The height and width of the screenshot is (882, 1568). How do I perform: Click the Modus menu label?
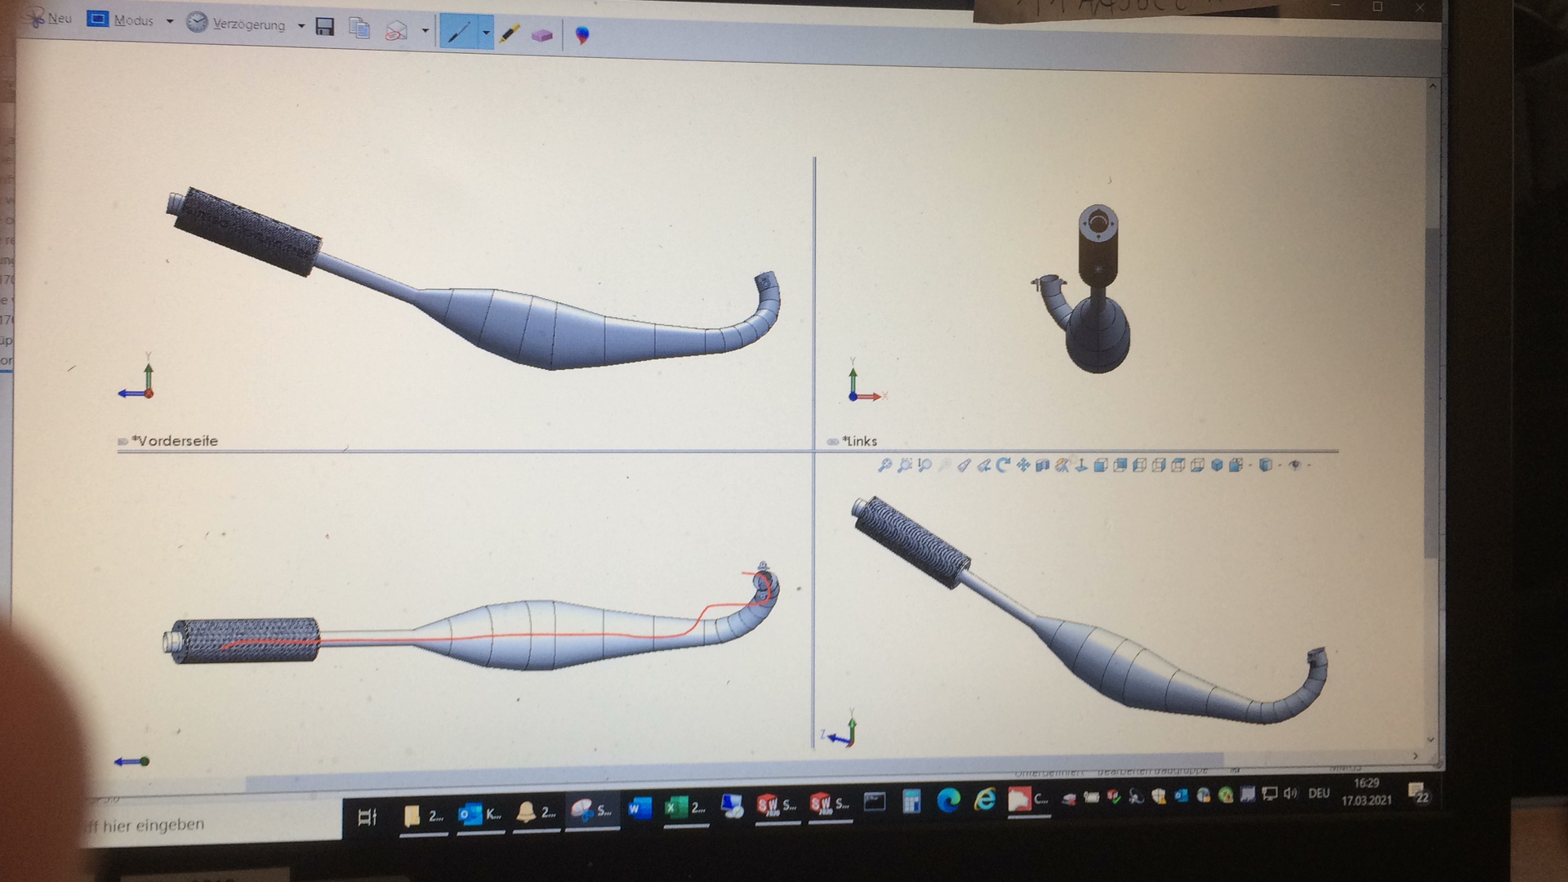tap(133, 20)
